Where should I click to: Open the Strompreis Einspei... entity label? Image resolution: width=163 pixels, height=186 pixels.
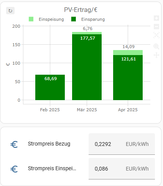click(x=52, y=169)
